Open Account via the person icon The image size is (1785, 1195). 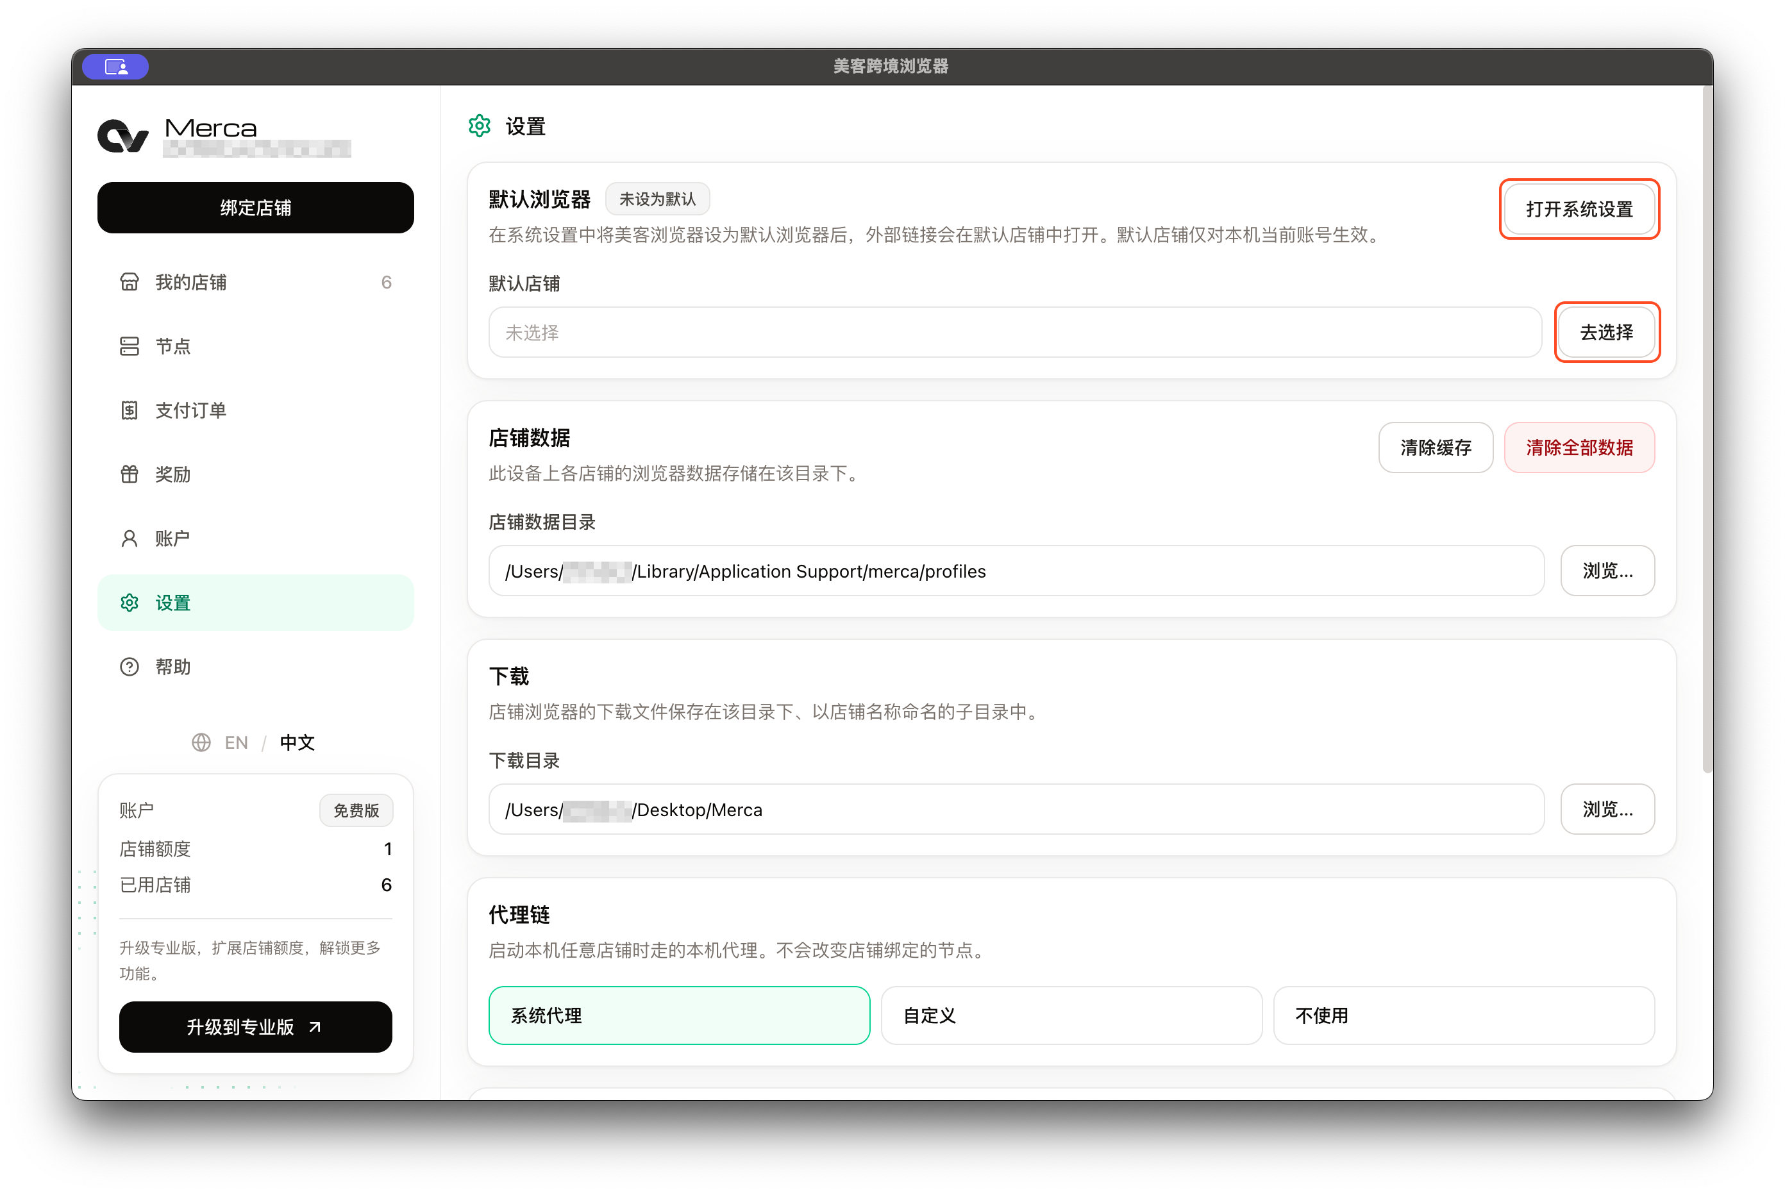(x=130, y=538)
